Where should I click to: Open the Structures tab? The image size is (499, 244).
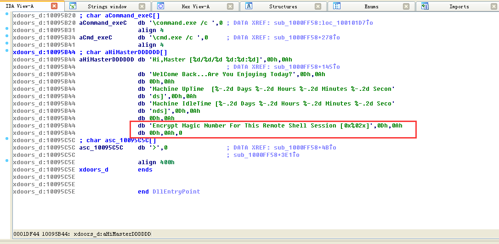[283, 6]
